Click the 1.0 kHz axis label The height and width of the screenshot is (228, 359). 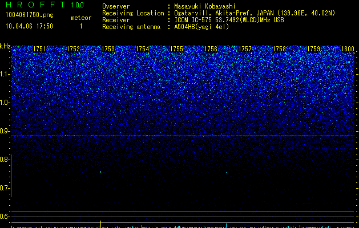coord(5,103)
